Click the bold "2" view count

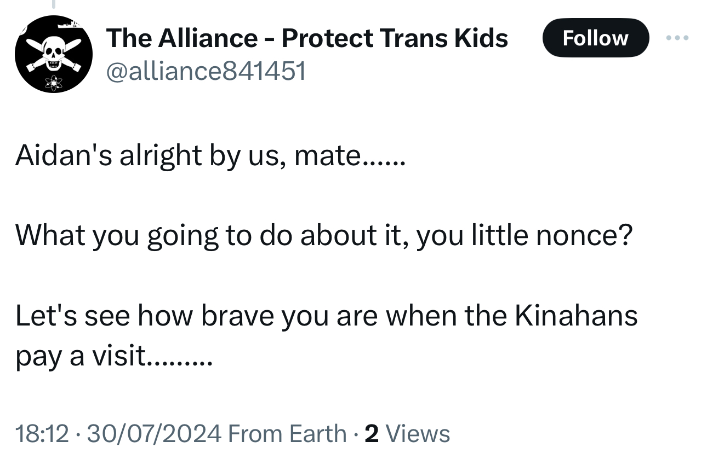pos(372,434)
